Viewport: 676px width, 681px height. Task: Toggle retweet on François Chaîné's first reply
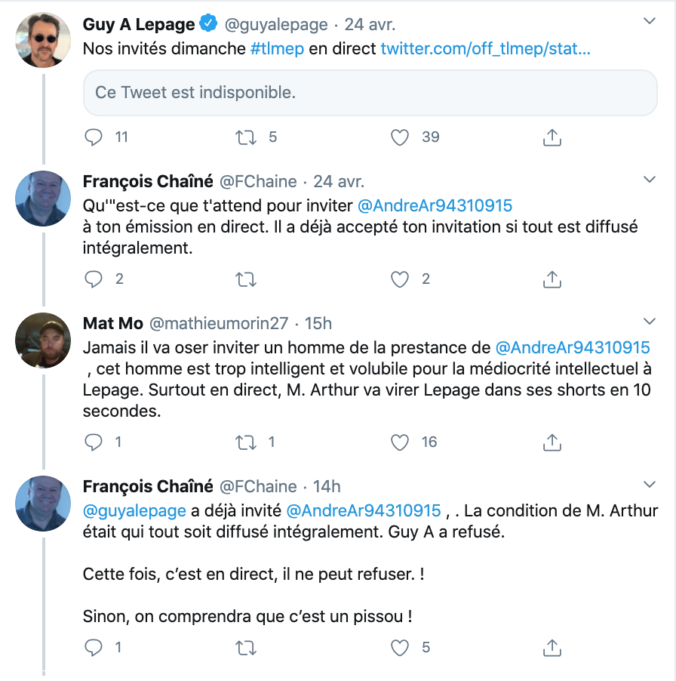245,279
